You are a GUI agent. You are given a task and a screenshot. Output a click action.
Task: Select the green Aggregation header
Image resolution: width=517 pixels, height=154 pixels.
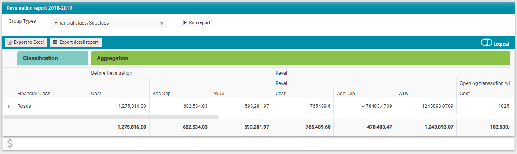coord(300,58)
